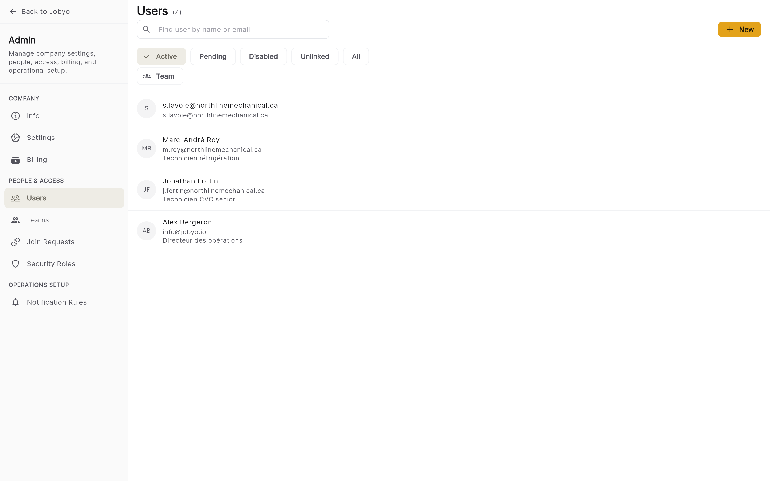Screen dimensions: 770x481
Task: Click the AB avatar circle
Action: tap(146, 231)
